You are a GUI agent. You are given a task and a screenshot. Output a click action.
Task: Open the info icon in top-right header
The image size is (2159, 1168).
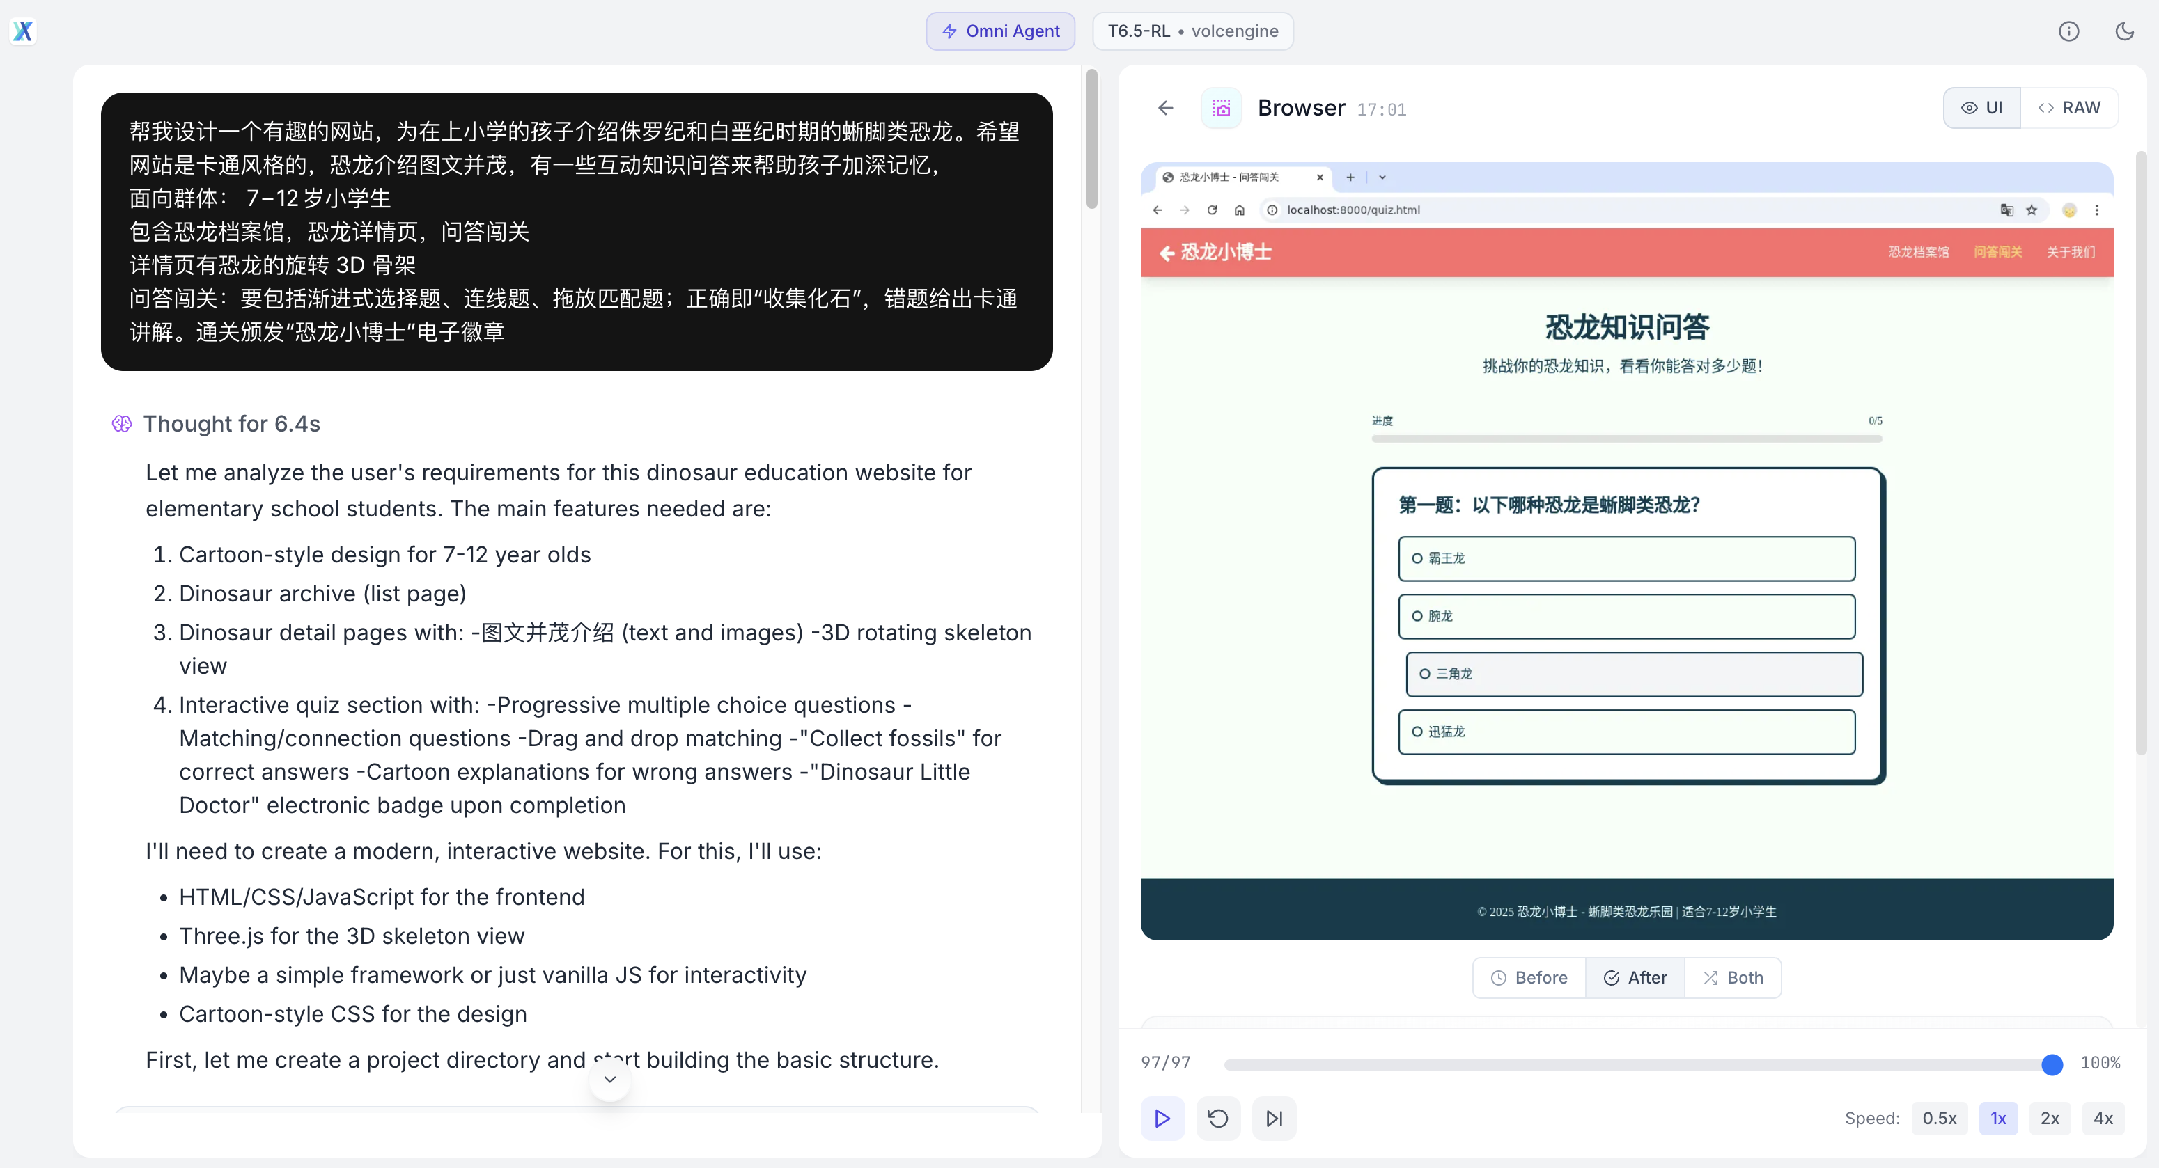click(2069, 31)
